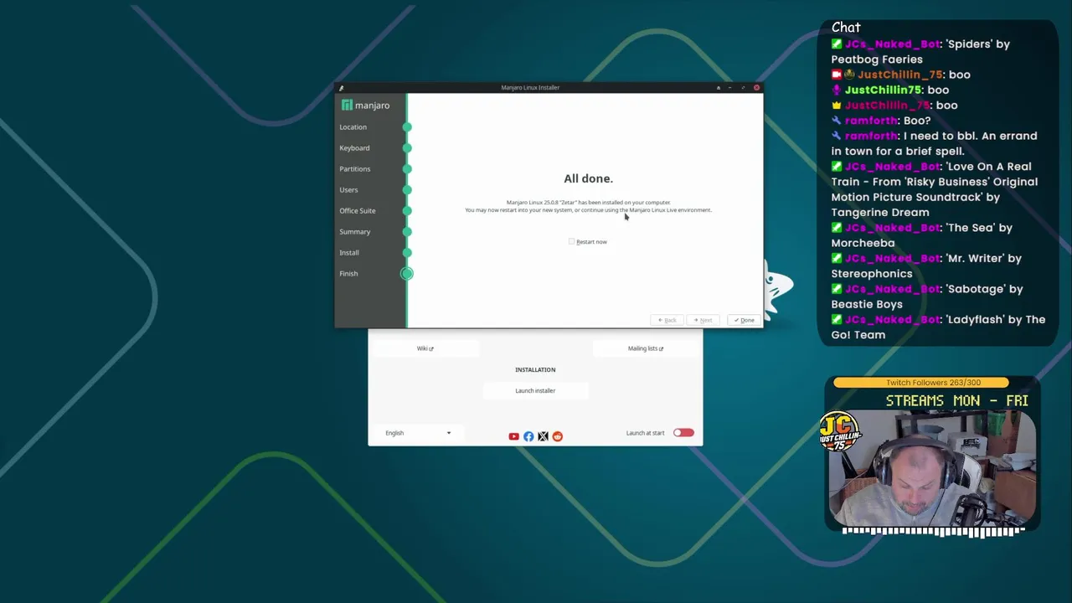Select the Install step in sidebar
Image resolution: width=1072 pixels, height=603 pixels.
[x=349, y=253]
